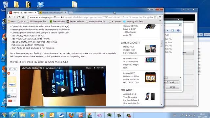Open the '+ clipboard' bookmark
This screenshot has width=210, height=118.
(x=115, y=21)
